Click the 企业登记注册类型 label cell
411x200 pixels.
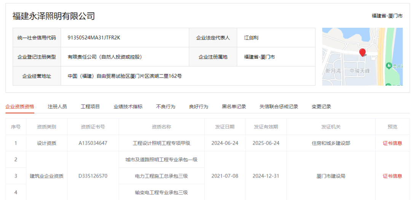pos(37,57)
